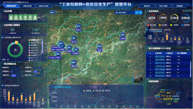Select the 16138 map marker for 范县

(99, 46)
